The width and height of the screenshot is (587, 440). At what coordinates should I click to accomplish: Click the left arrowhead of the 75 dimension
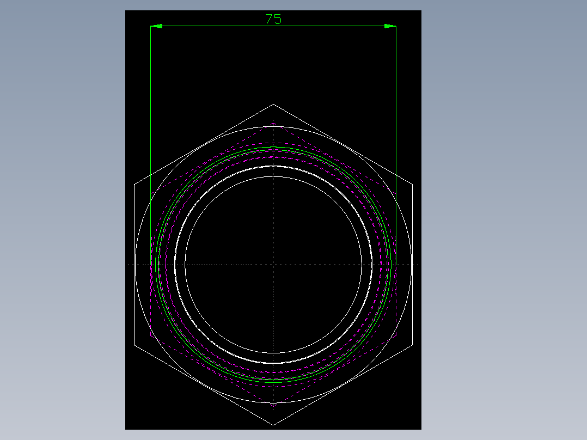pyautogui.click(x=156, y=26)
